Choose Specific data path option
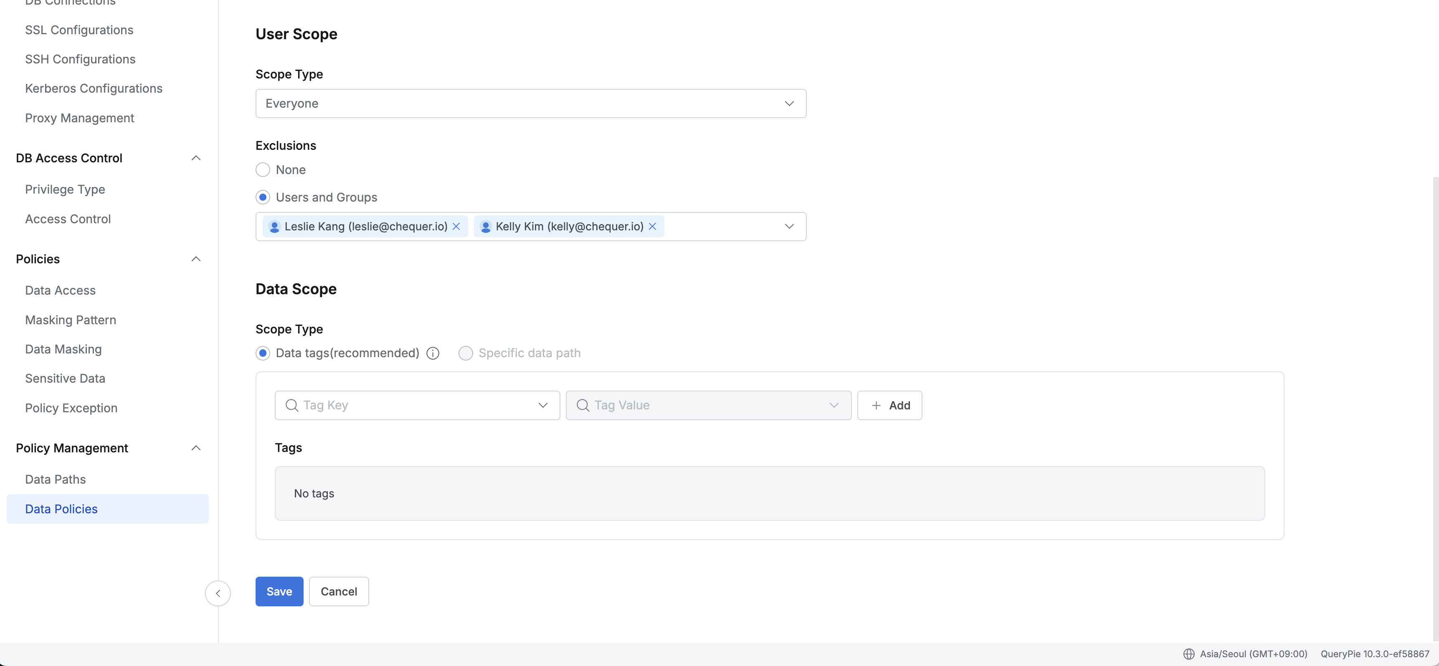Screen dimensions: 1439x666 point(465,353)
